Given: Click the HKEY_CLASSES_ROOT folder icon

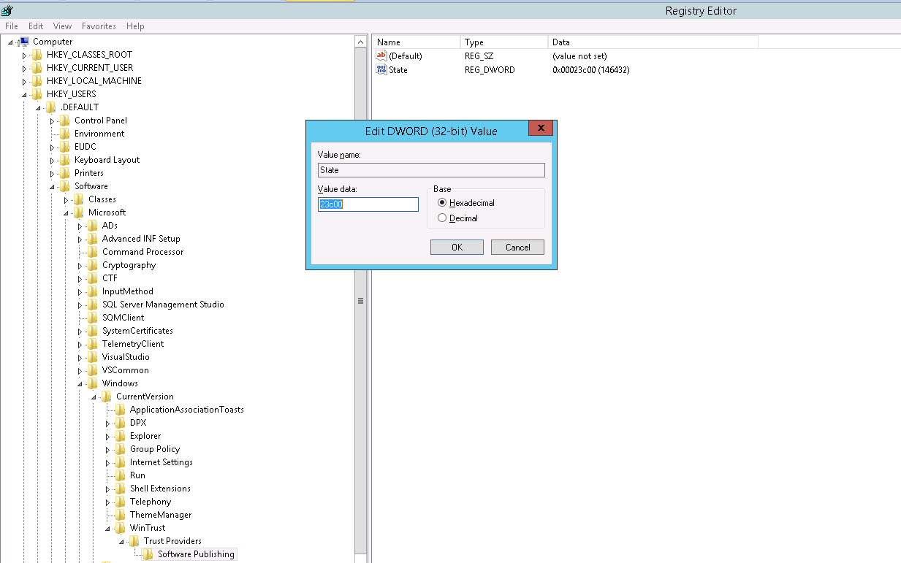Looking at the screenshot, I should click(37, 55).
